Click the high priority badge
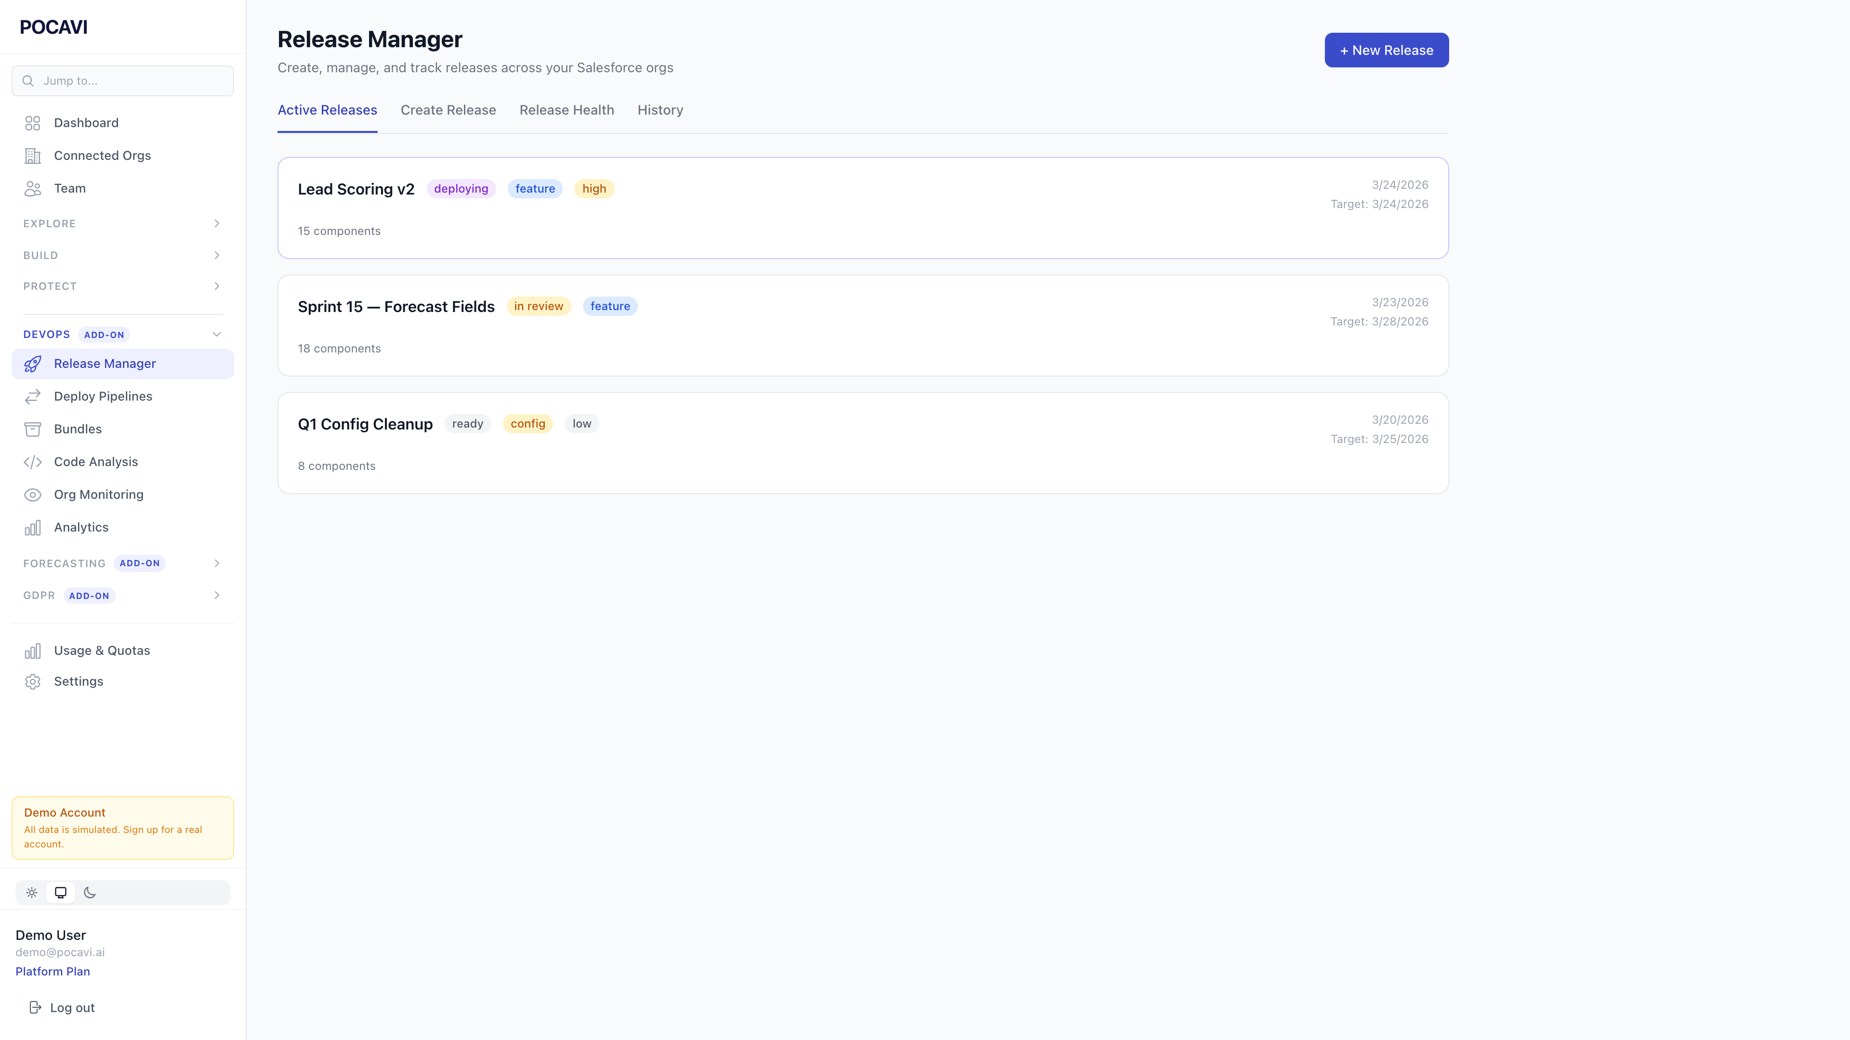 (594, 189)
